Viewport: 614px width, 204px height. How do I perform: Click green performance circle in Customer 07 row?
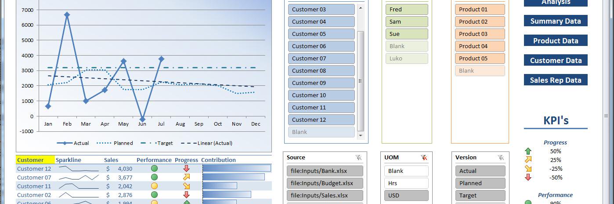click(154, 177)
